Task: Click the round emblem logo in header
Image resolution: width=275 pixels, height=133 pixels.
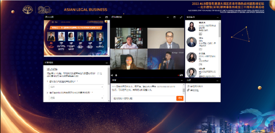Action: click(x=28, y=10)
